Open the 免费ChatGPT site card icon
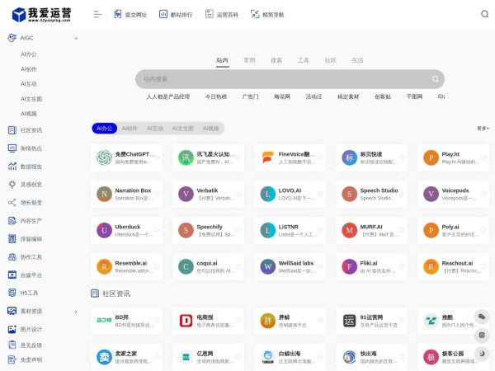Viewport: 495px width, 371px height. tap(104, 157)
